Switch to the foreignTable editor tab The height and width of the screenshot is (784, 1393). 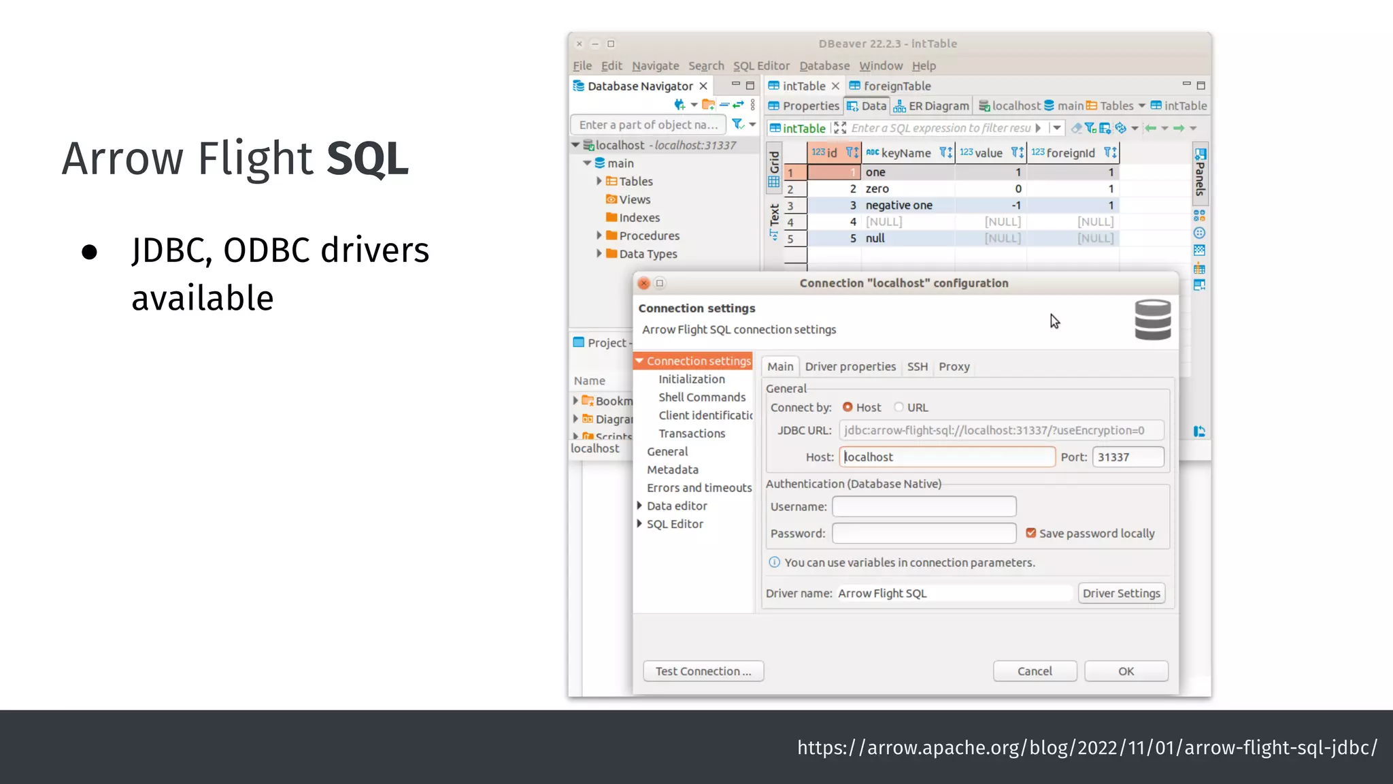pos(890,86)
